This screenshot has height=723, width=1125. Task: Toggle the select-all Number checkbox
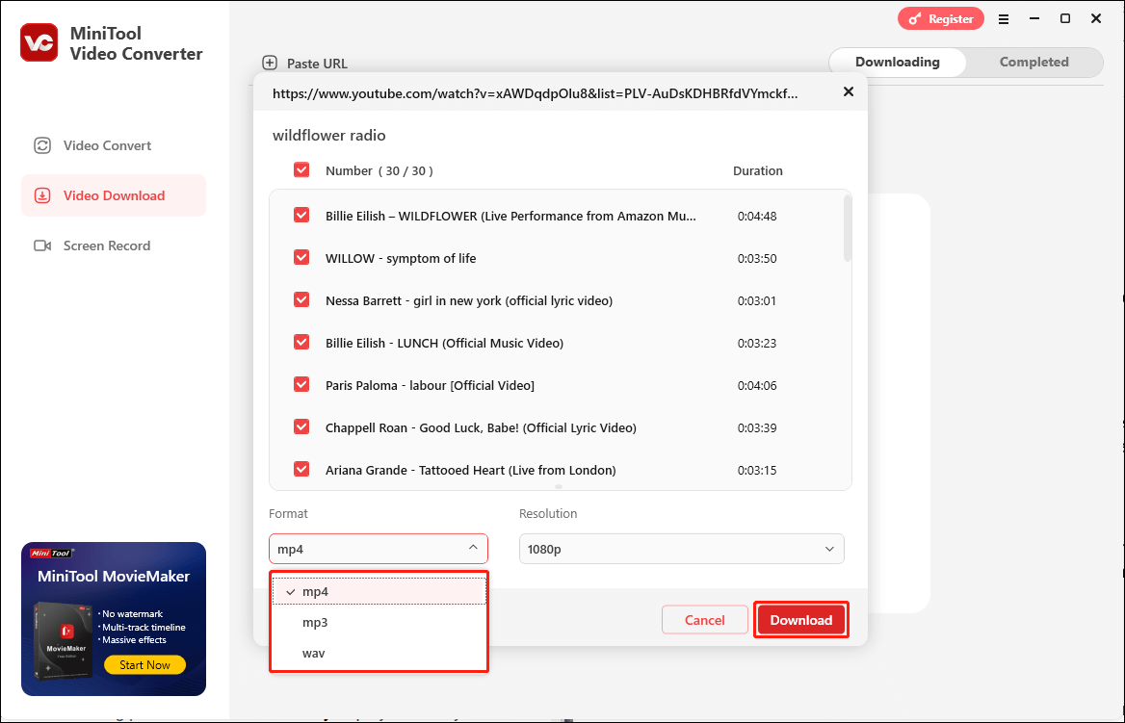(x=301, y=170)
